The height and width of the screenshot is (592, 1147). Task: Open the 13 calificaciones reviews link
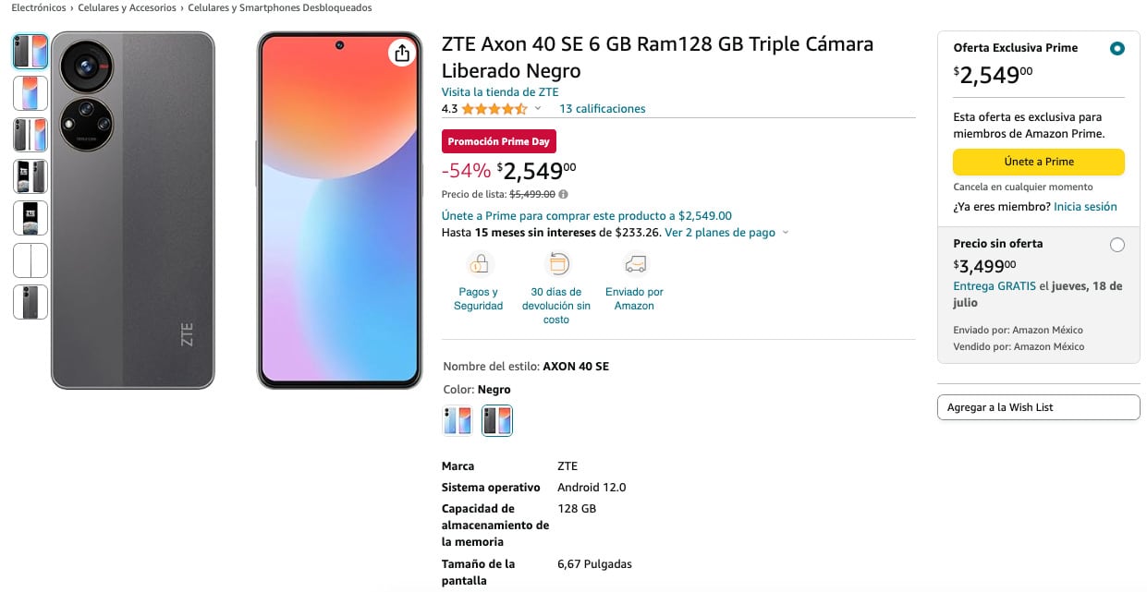point(603,109)
